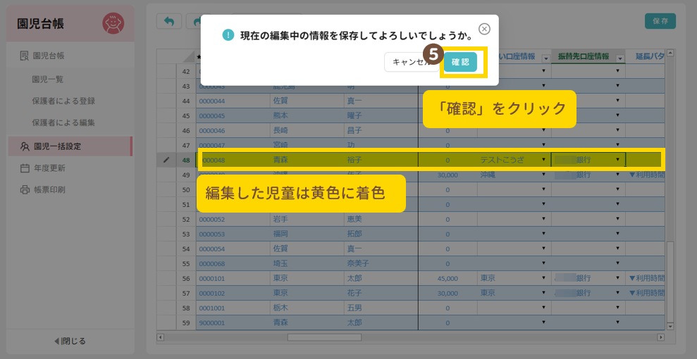Expand the テストこうざ dropdown in row 48
This screenshot has width=697, height=359.
(543, 160)
